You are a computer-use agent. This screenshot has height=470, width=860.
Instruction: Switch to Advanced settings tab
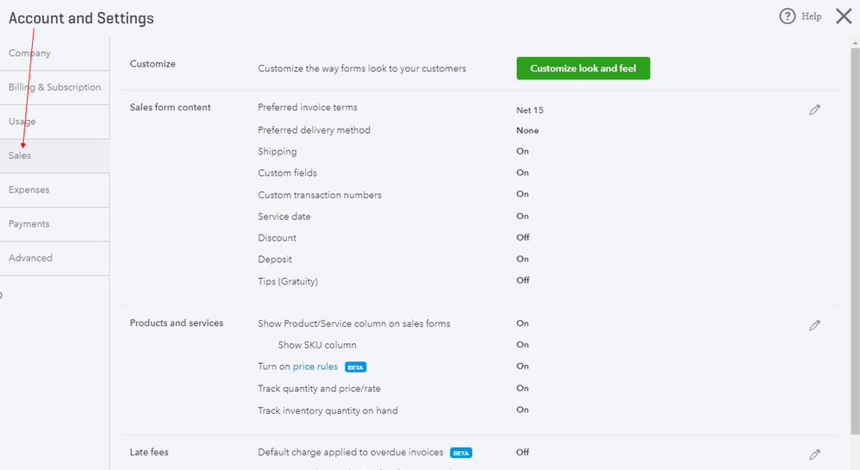coord(55,258)
